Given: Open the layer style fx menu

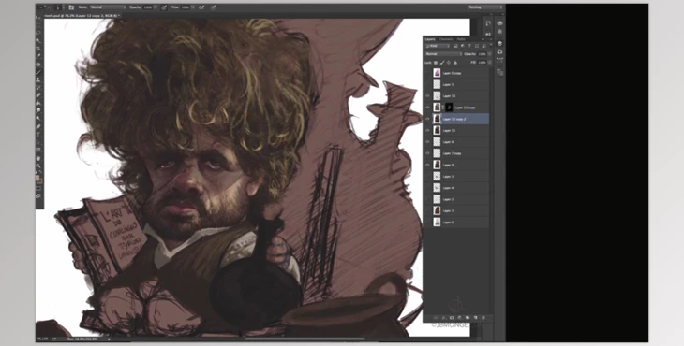Looking at the screenshot, I should [444, 318].
